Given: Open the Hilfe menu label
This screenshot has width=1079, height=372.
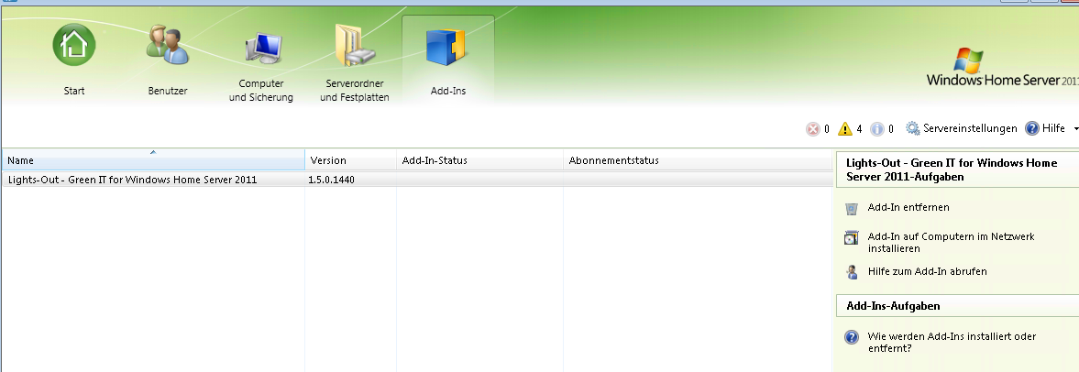Looking at the screenshot, I should tap(1052, 128).
